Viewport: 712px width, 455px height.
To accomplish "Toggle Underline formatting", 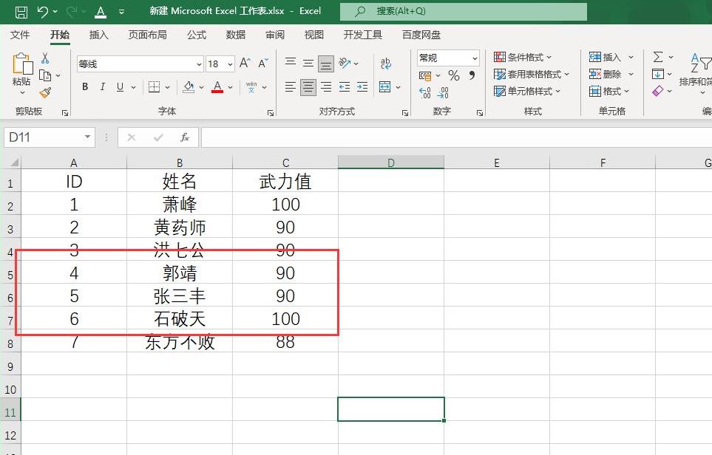I will click(x=120, y=86).
